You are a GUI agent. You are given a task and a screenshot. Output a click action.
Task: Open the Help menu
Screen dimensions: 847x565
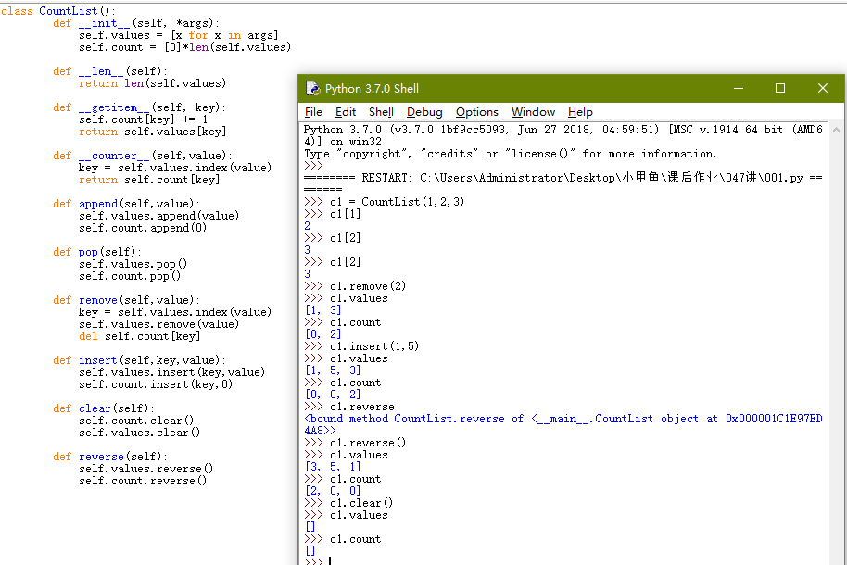point(580,112)
